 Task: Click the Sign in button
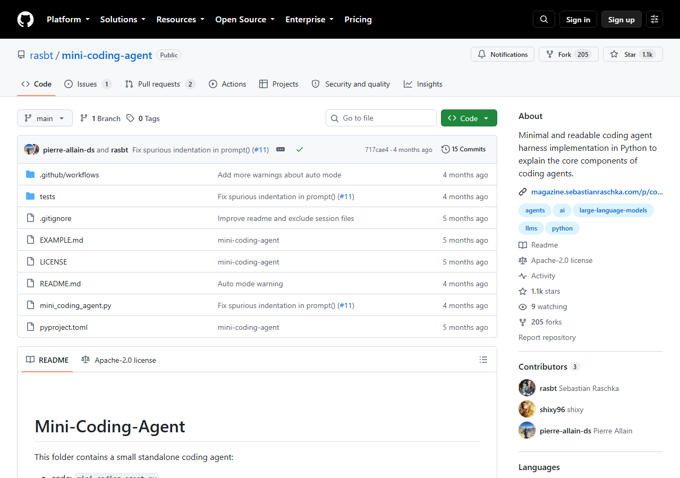click(578, 20)
